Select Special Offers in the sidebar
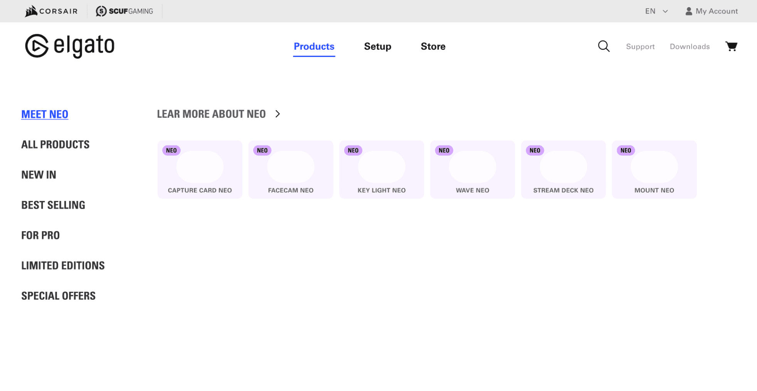757x391 pixels. pyautogui.click(x=58, y=296)
